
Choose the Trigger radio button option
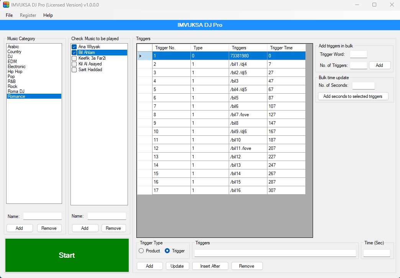click(x=167, y=251)
